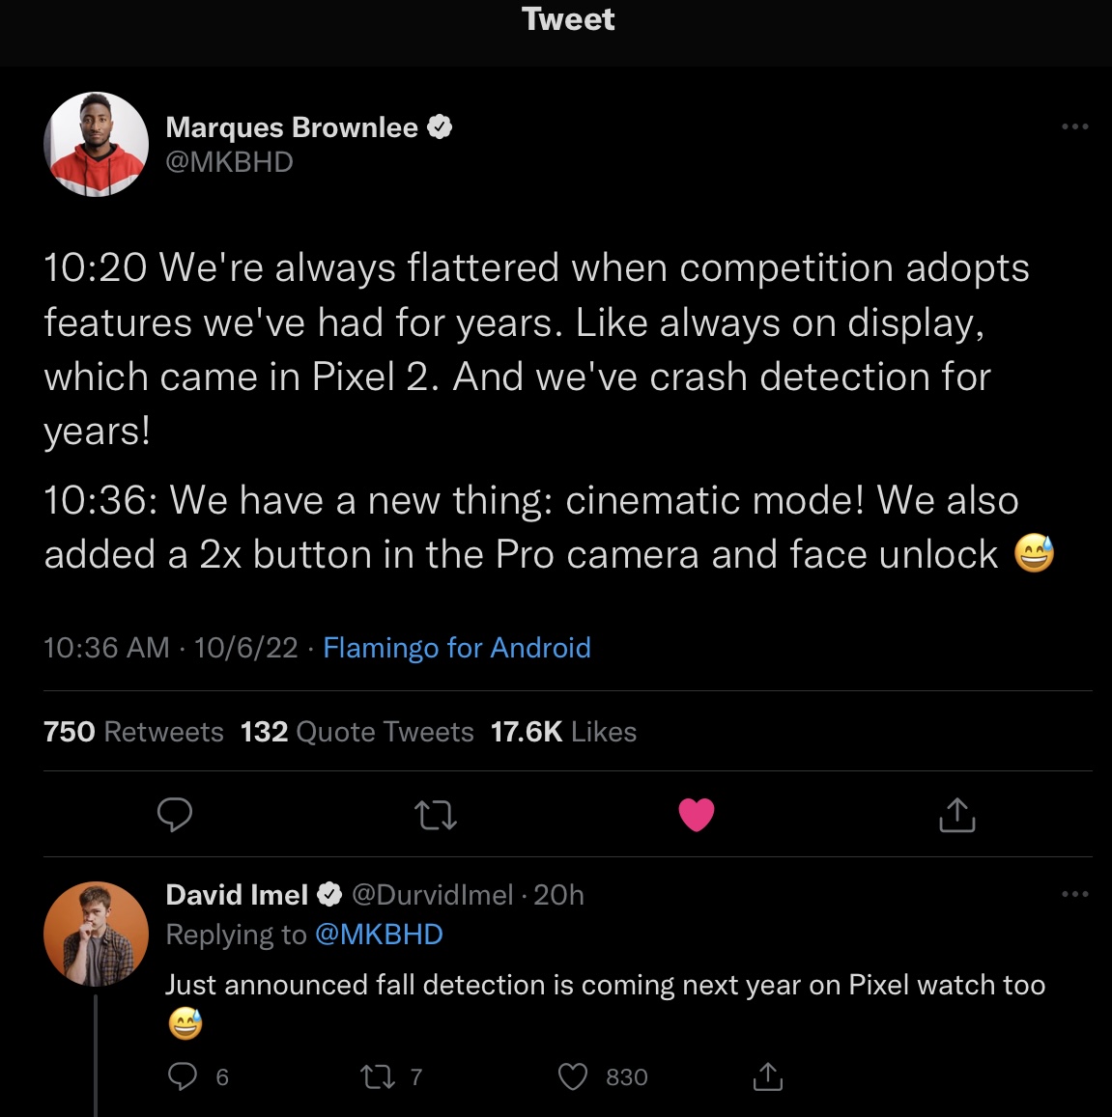Image resolution: width=1112 pixels, height=1117 pixels.
Task: Reply to Marques Brownlee's tweet
Action: pyautogui.click(x=175, y=816)
